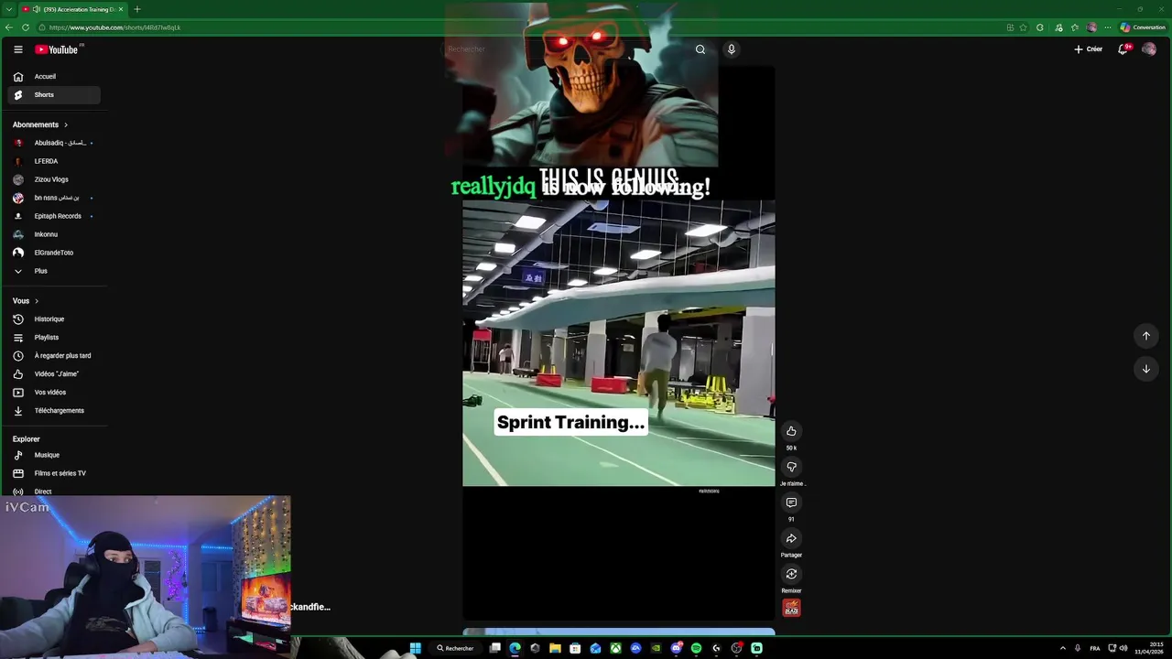The width and height of the screenshot is (1172, 659).
Task: Open a new browser tab
Action: (x=137, y=9)
